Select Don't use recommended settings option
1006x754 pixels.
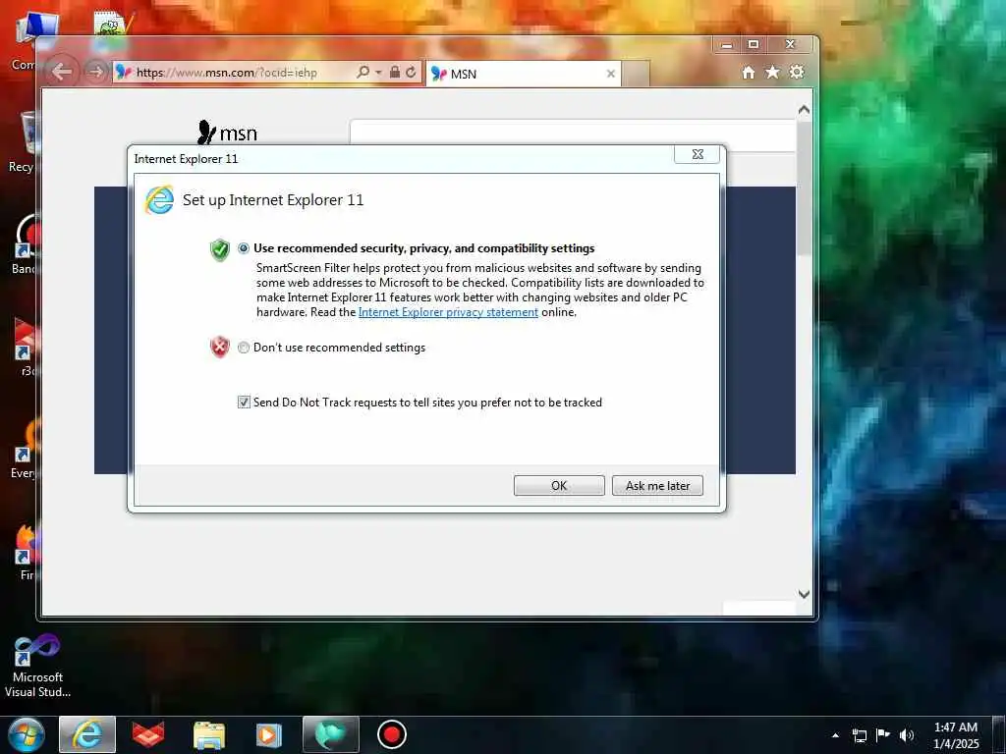tap(244, 348)
